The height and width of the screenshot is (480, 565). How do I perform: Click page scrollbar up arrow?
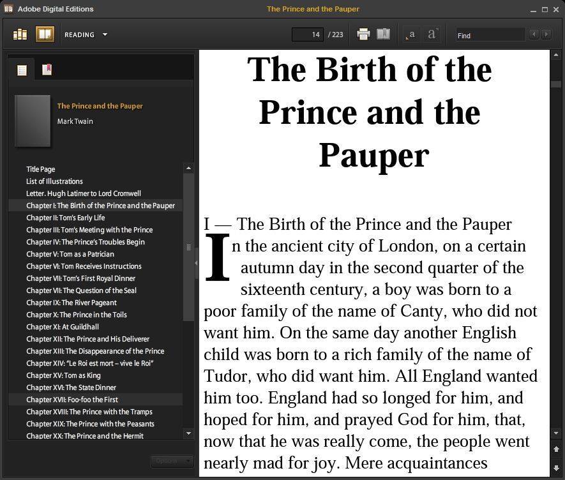(x=556, y=55)
